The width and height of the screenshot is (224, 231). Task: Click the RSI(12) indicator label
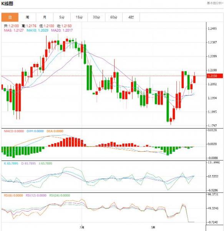36,195
